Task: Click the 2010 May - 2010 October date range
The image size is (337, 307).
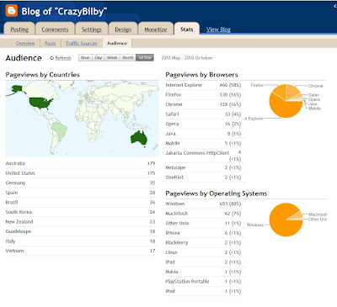Action: [x=187, y=58]
